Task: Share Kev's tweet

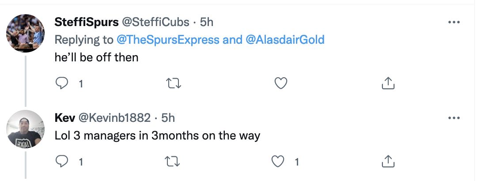Action: tap(388, 162)
